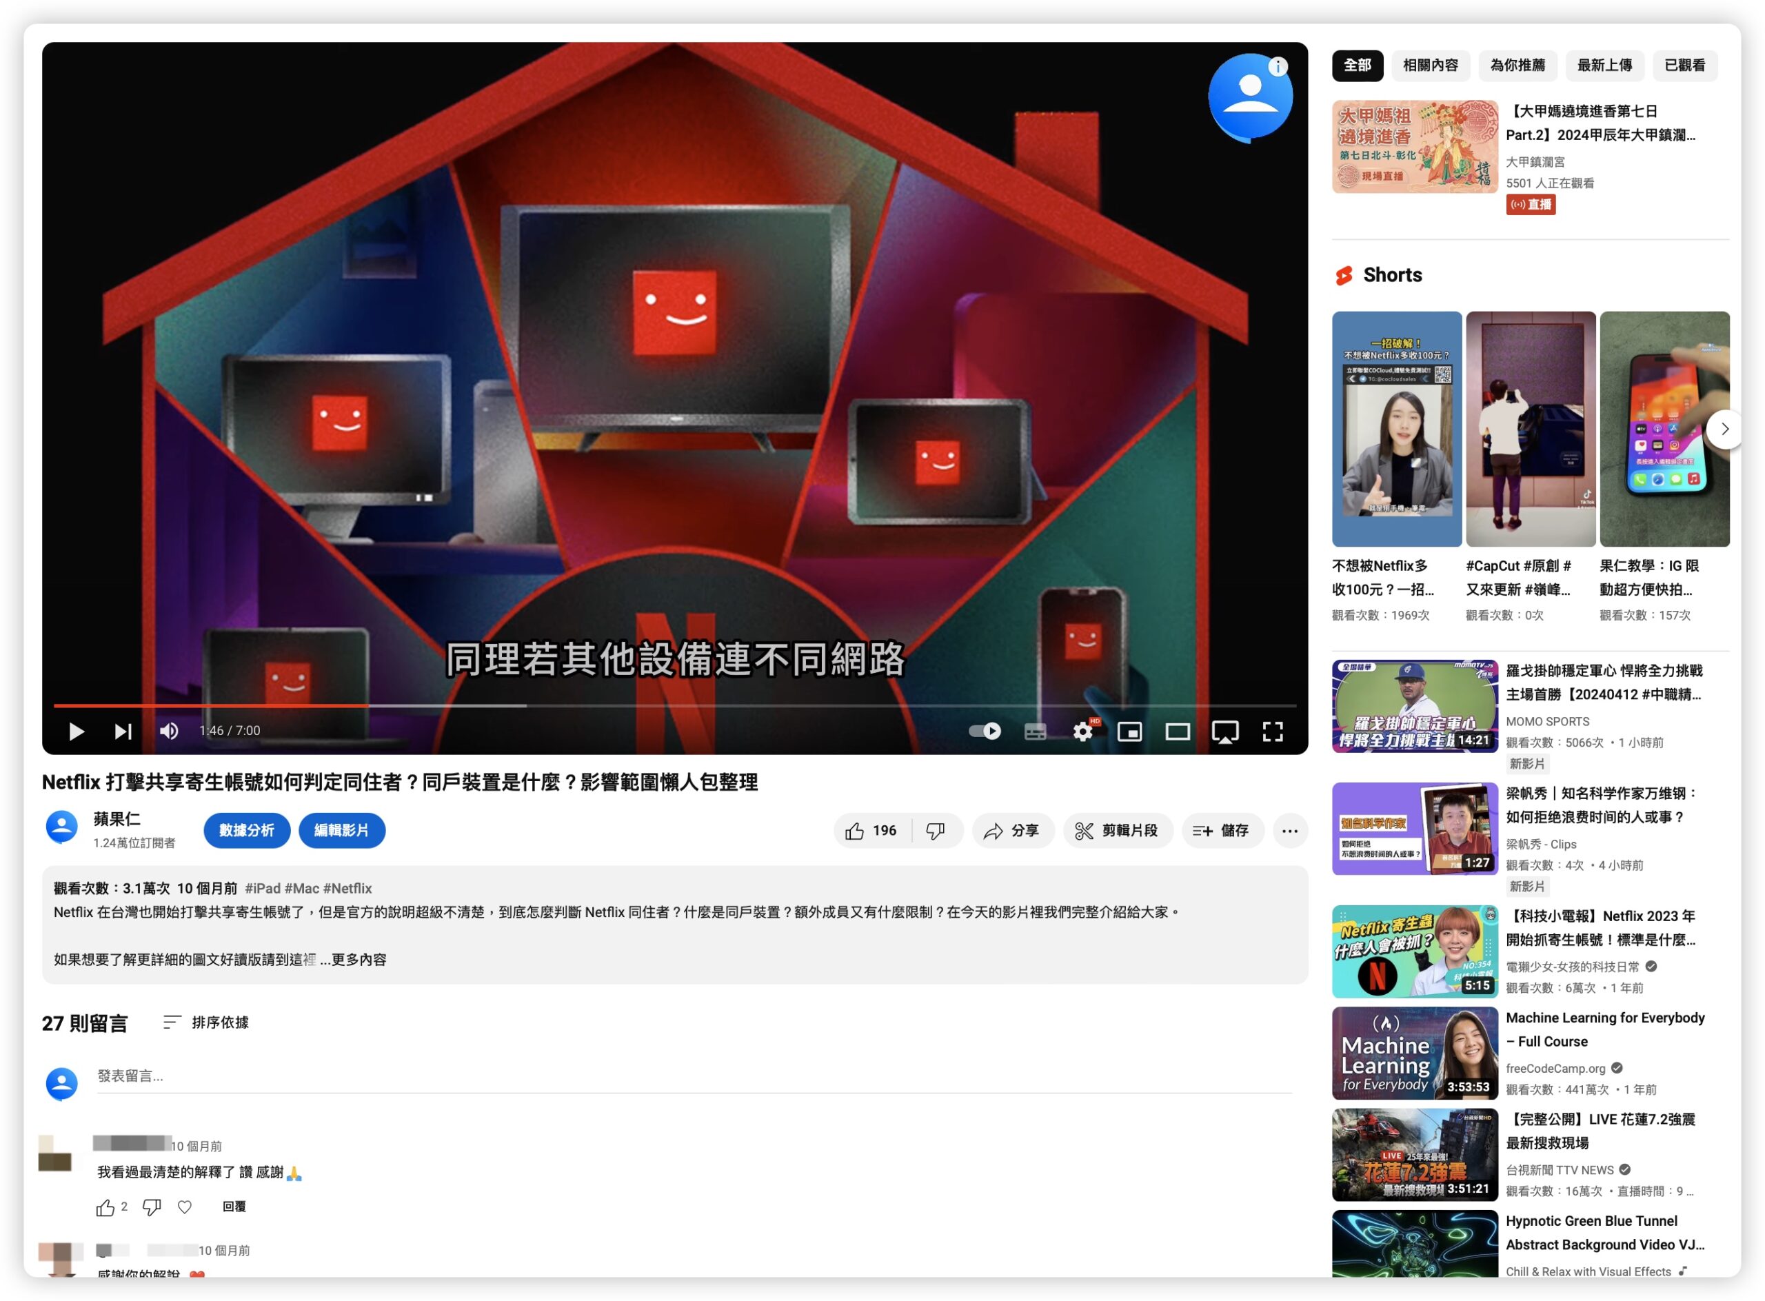Select the 最新上傳 filter chip
1765x1301 pixels.
(x=1604, y=65)
